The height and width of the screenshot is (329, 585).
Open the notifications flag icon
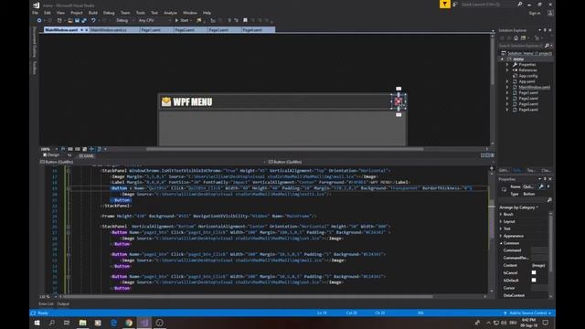point(445,4)
